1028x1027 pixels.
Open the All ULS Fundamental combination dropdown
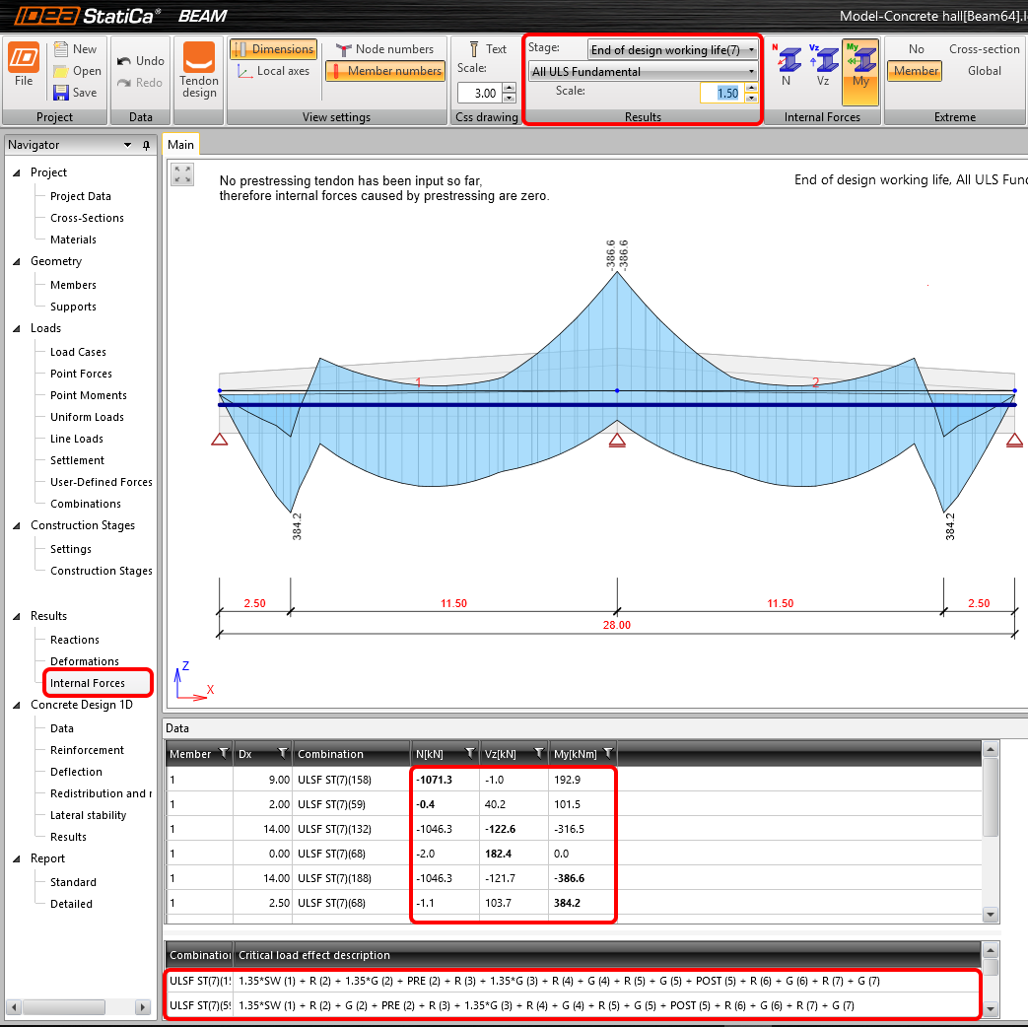(643, 72)
